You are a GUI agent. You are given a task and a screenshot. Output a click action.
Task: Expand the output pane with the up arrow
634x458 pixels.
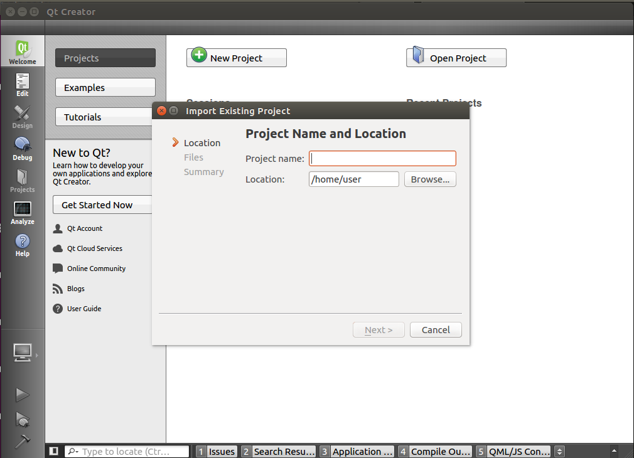(x=614, y=450)
